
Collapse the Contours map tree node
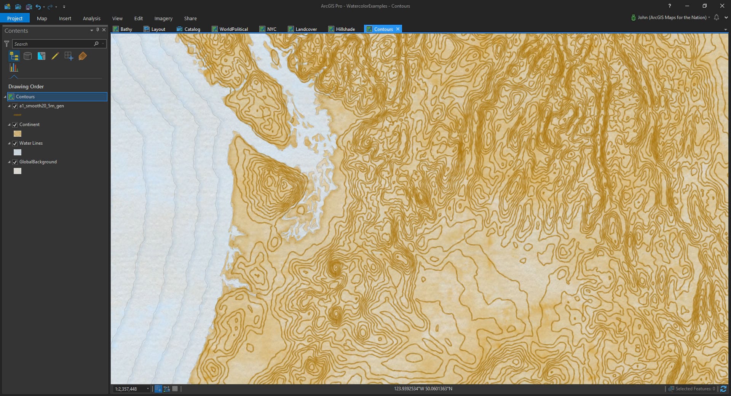pos(5,97)
